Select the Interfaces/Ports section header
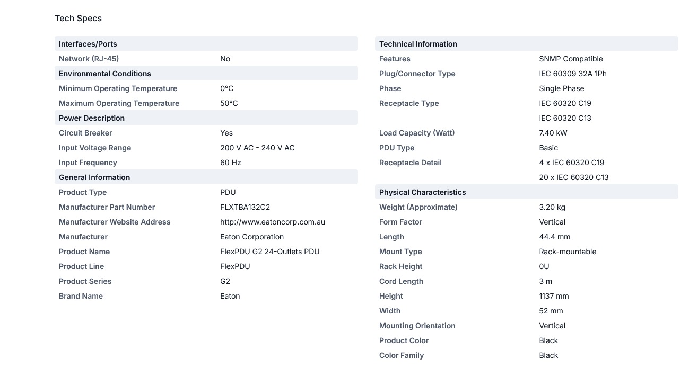Viewport: 689px width, 368px height. click(x=206, y=43)
